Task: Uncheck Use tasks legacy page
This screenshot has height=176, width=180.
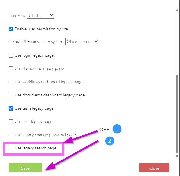Action: coord(11,108)
